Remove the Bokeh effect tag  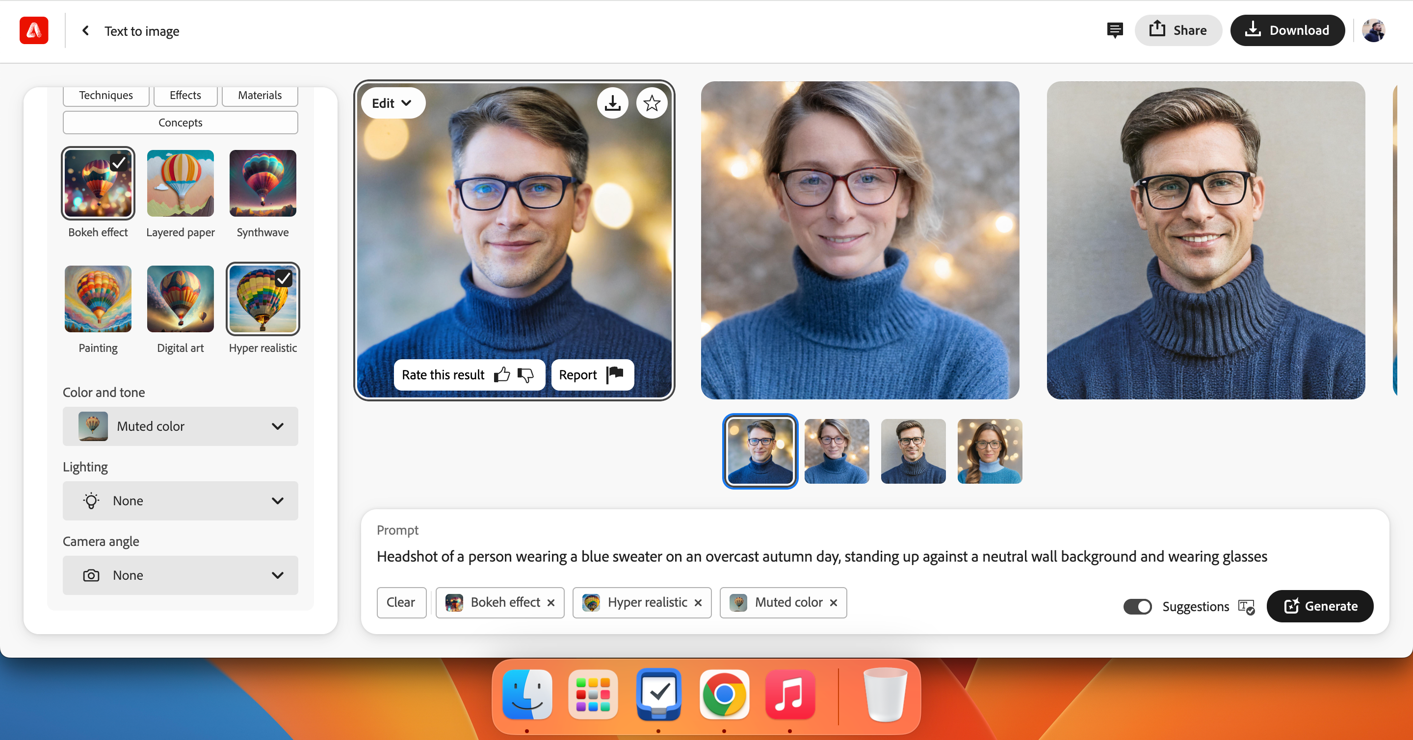551,602
